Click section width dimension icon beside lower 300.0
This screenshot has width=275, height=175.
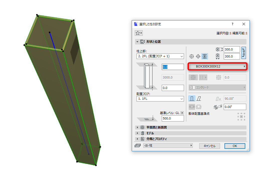click(x=218, y=56)
